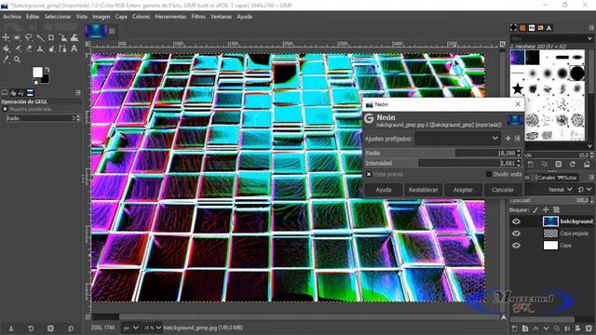Image resolution: width=596 pixels, height=335 pixels.
Task: Hide the bakckground layer via eye icon
Action: (516, 221)
